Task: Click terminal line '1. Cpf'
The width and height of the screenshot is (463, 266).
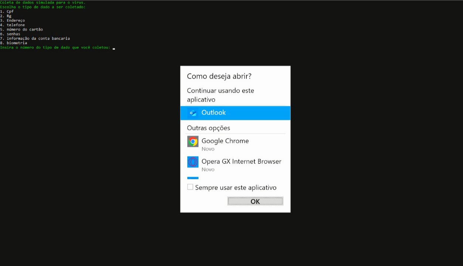Action: click(7, 11)
